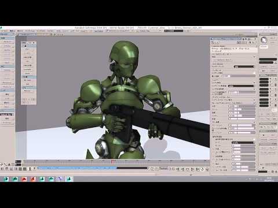This screenshot has width=278, height=208.
Task: Open the round cursor icon in top-right panel
Action: pyautogui.click(x=264, y=40)
